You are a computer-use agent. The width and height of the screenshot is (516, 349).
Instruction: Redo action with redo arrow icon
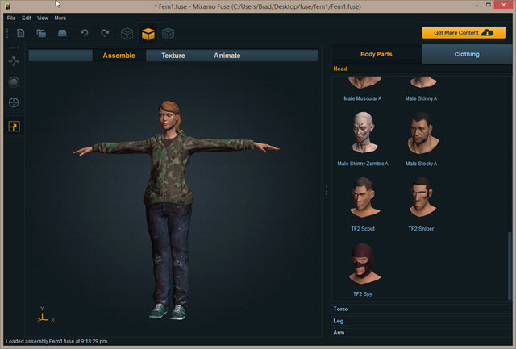click(x=105, y=33)
